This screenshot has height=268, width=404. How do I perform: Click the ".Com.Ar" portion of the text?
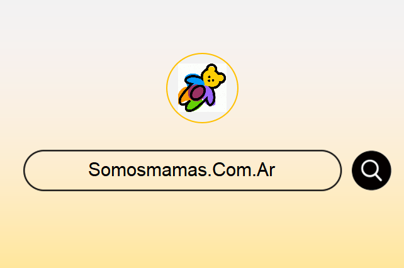click(x=242, y=170)
